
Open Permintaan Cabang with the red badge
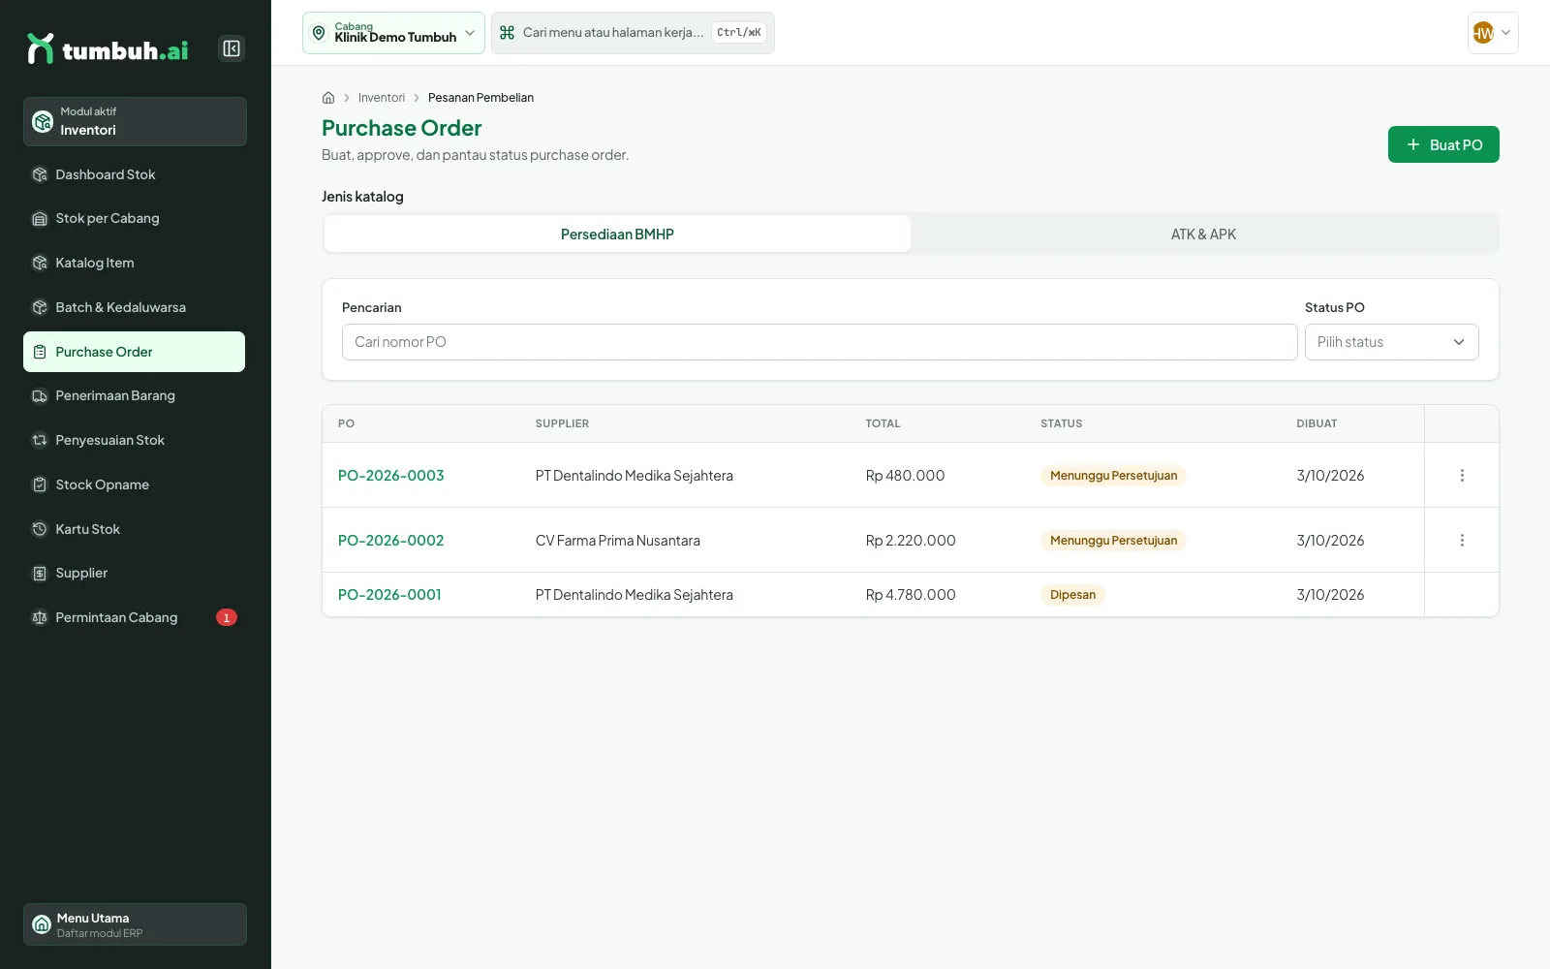(134, 617)
